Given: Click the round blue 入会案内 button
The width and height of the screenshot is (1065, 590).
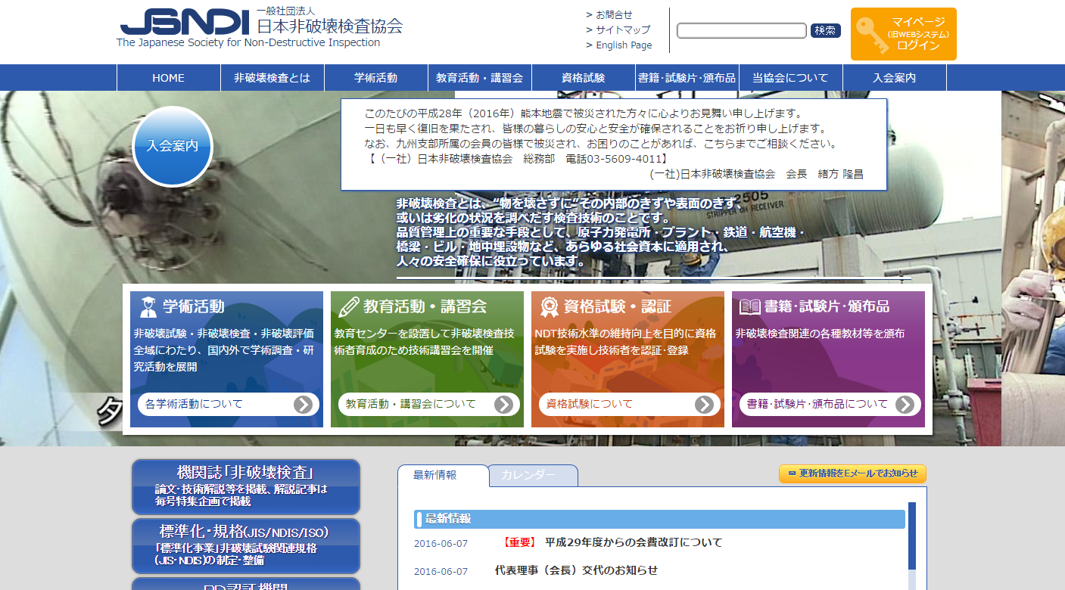Looking at the screenshot, I should [173, 146].
